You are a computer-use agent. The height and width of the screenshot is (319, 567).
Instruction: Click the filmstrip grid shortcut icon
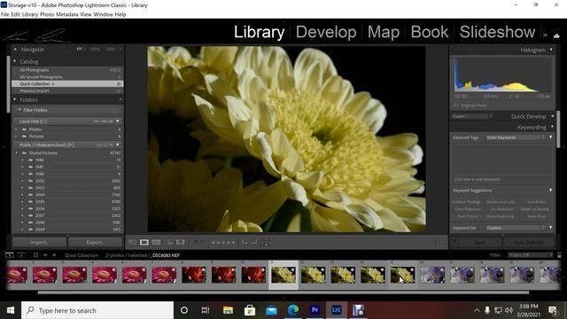pyautogui.click(x=35, y=255)
